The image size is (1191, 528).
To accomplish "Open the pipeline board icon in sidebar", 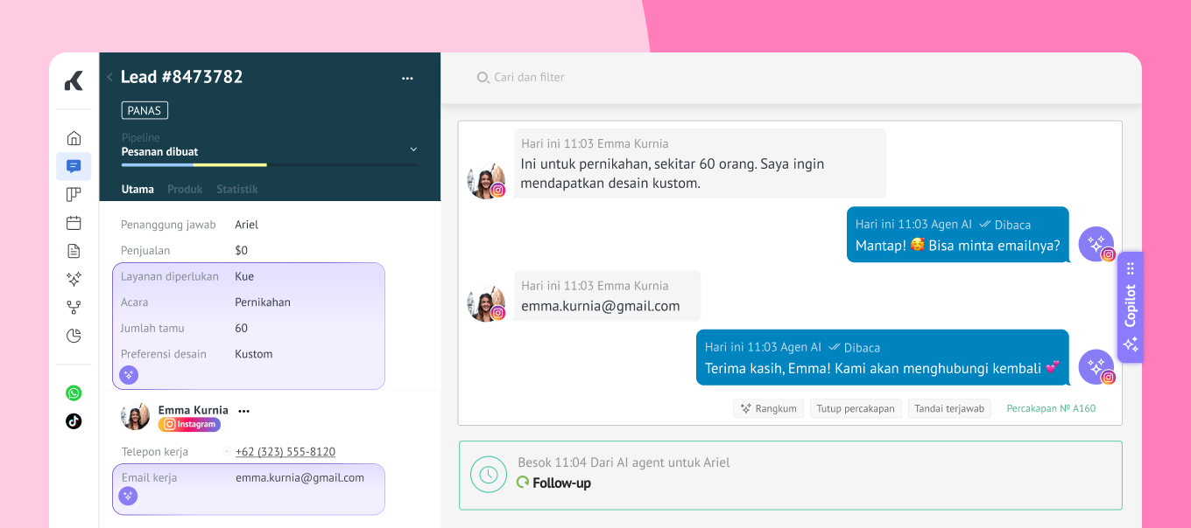I will (74, 194).
